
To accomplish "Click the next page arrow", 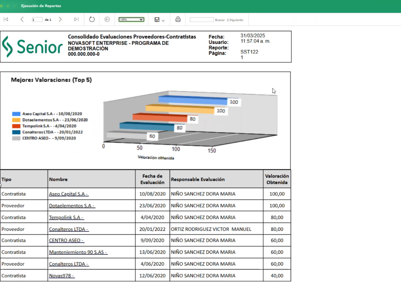I will (60, 20).
